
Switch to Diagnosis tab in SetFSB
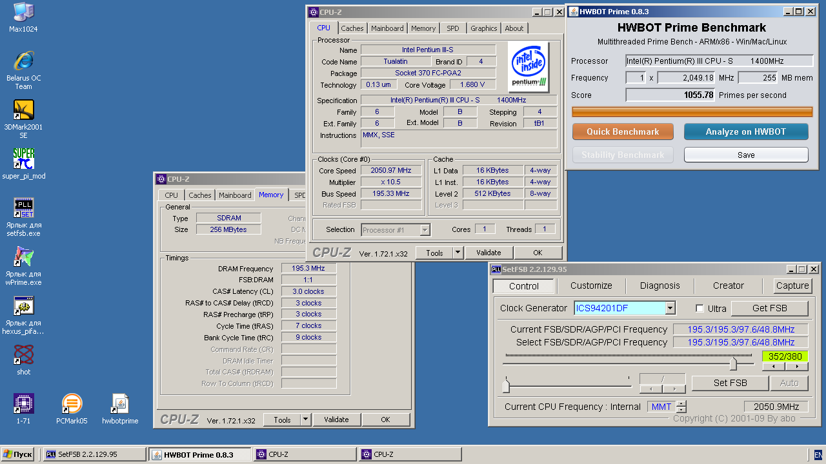click(x=660, y=285)
